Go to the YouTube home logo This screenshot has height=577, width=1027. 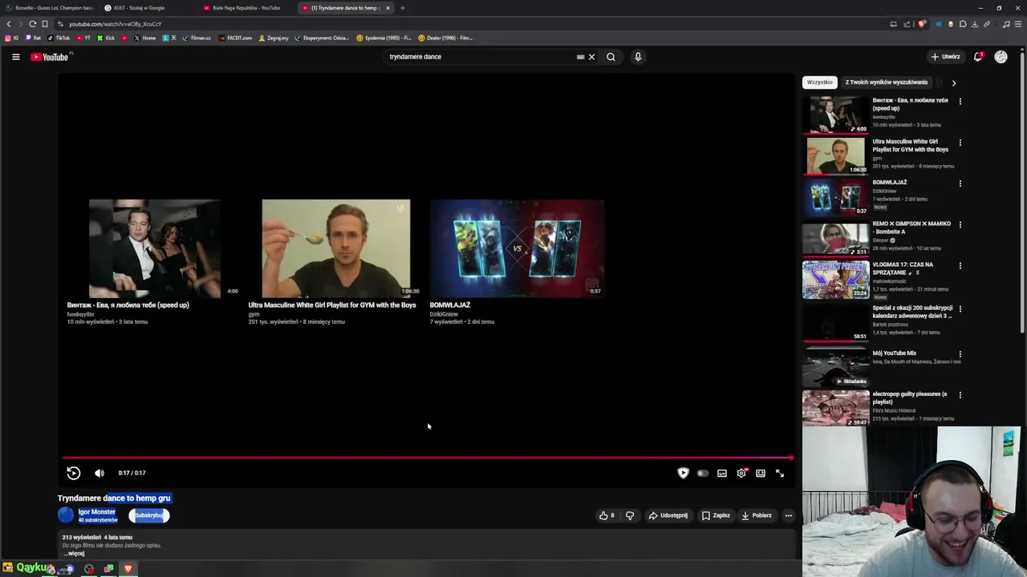50,57
